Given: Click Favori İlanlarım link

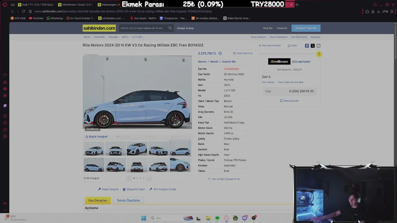Looking at the screenshot, I should tap(259, 37).
